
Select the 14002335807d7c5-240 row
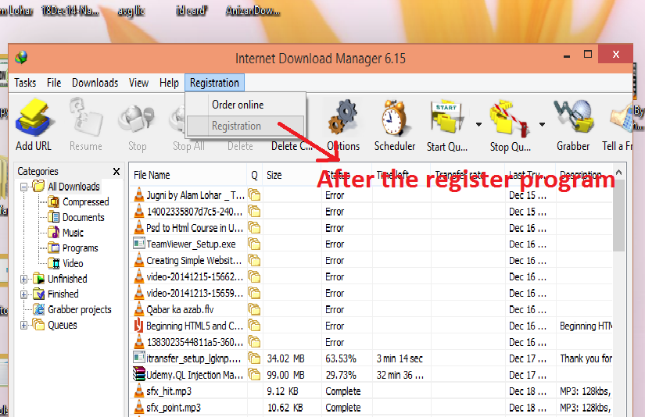372,212
